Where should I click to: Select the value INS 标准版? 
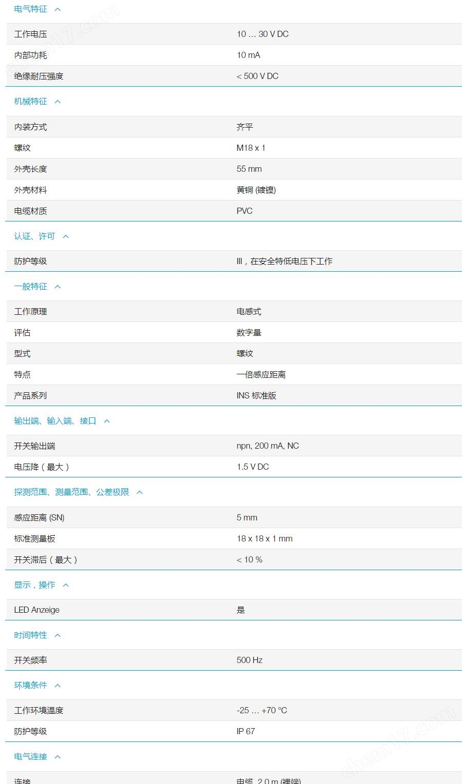coord(256,396)
